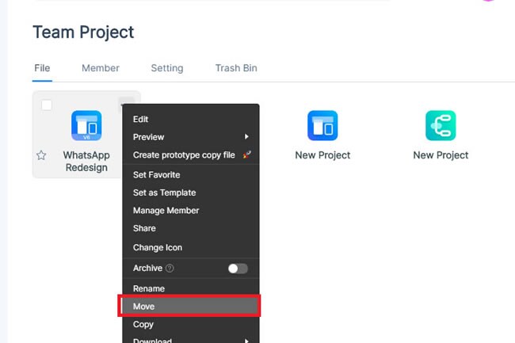515x343 pixels.
Task: Click Change Icon menu entry
Action: [158, 248]
